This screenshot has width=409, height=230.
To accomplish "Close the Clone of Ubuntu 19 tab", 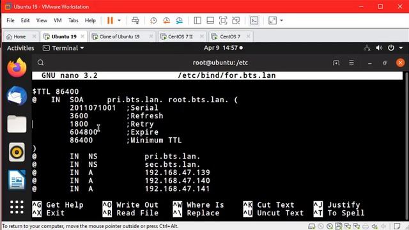I will [151, 36].
